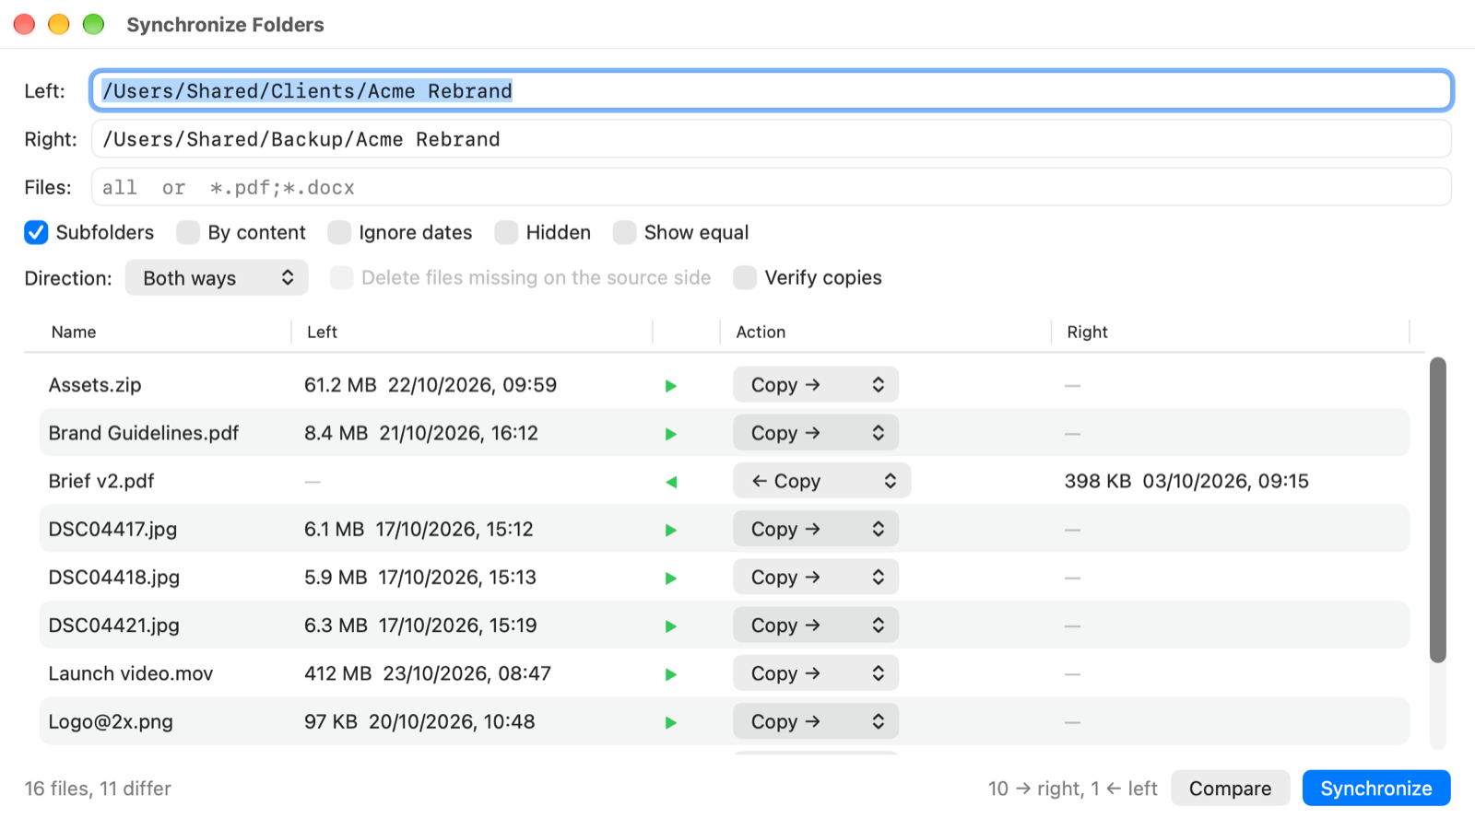Click the left-pointing arrow for Brief v2.pdf

[x=671, y=482]
